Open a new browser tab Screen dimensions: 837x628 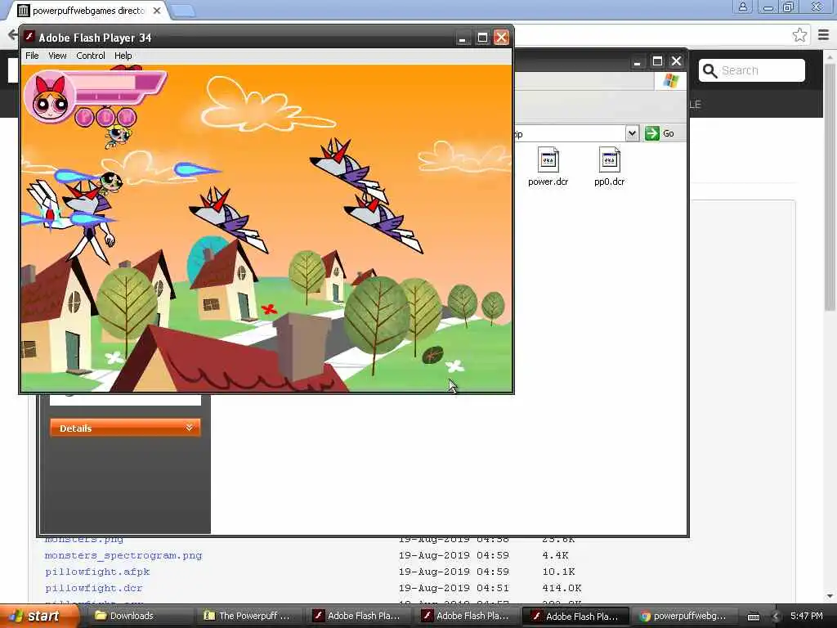click(x=183, y=11)
